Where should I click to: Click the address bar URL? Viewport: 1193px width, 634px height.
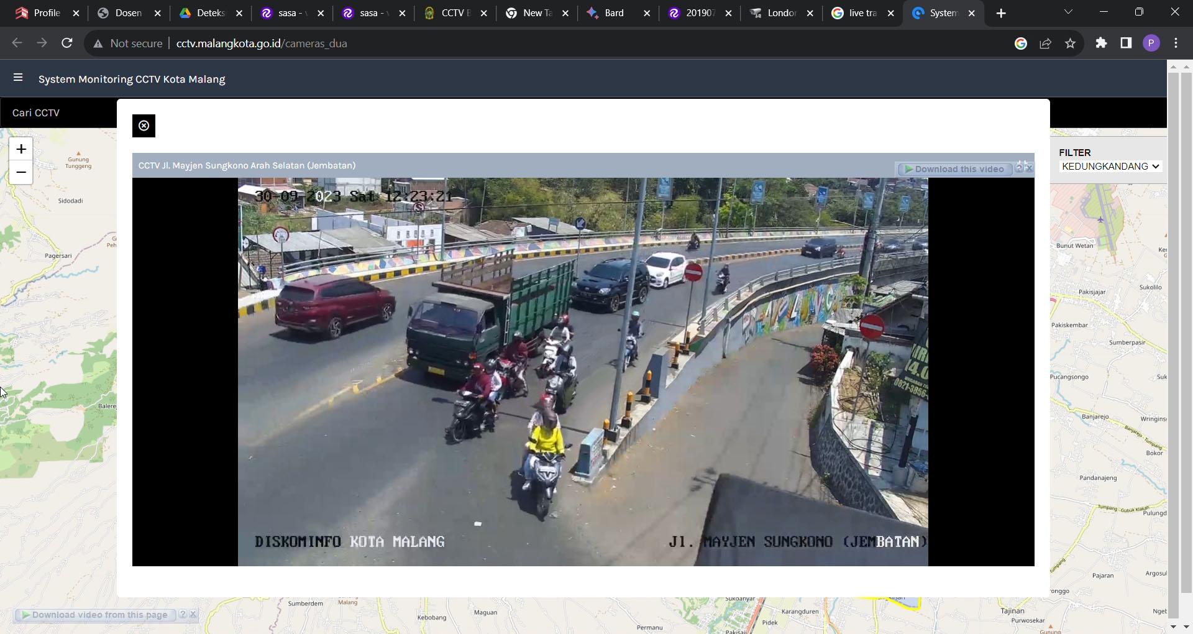(262, 44)
